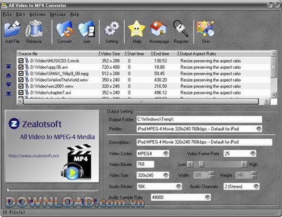The width and height of the screenshot is (282, 217).
Task: Click the bitrate slider Low arrow button
Action: [x=191, y=165]
